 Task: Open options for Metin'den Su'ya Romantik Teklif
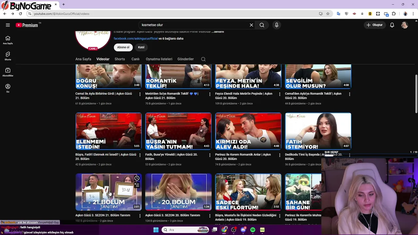click(210, 94)
